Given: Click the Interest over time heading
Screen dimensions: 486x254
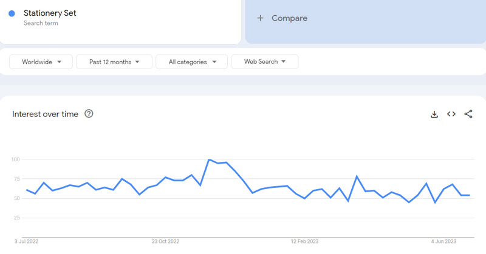Looking at the screenshot, I should (45, 114).
